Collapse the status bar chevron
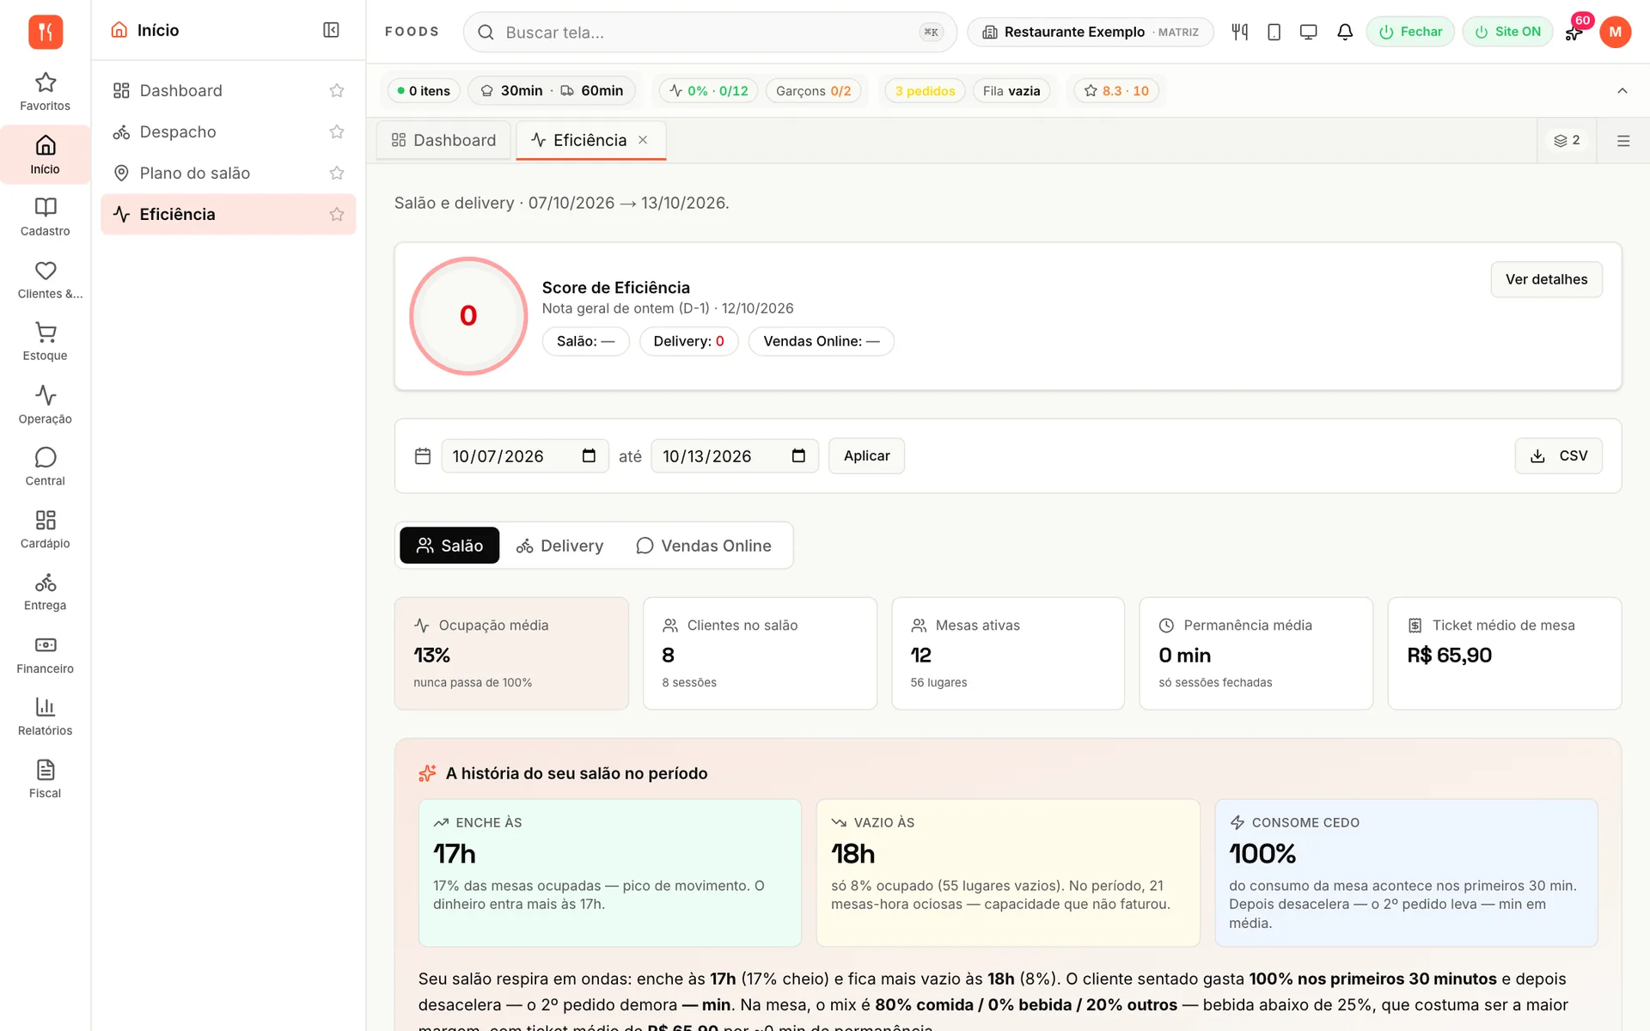 click(1622, 90)
